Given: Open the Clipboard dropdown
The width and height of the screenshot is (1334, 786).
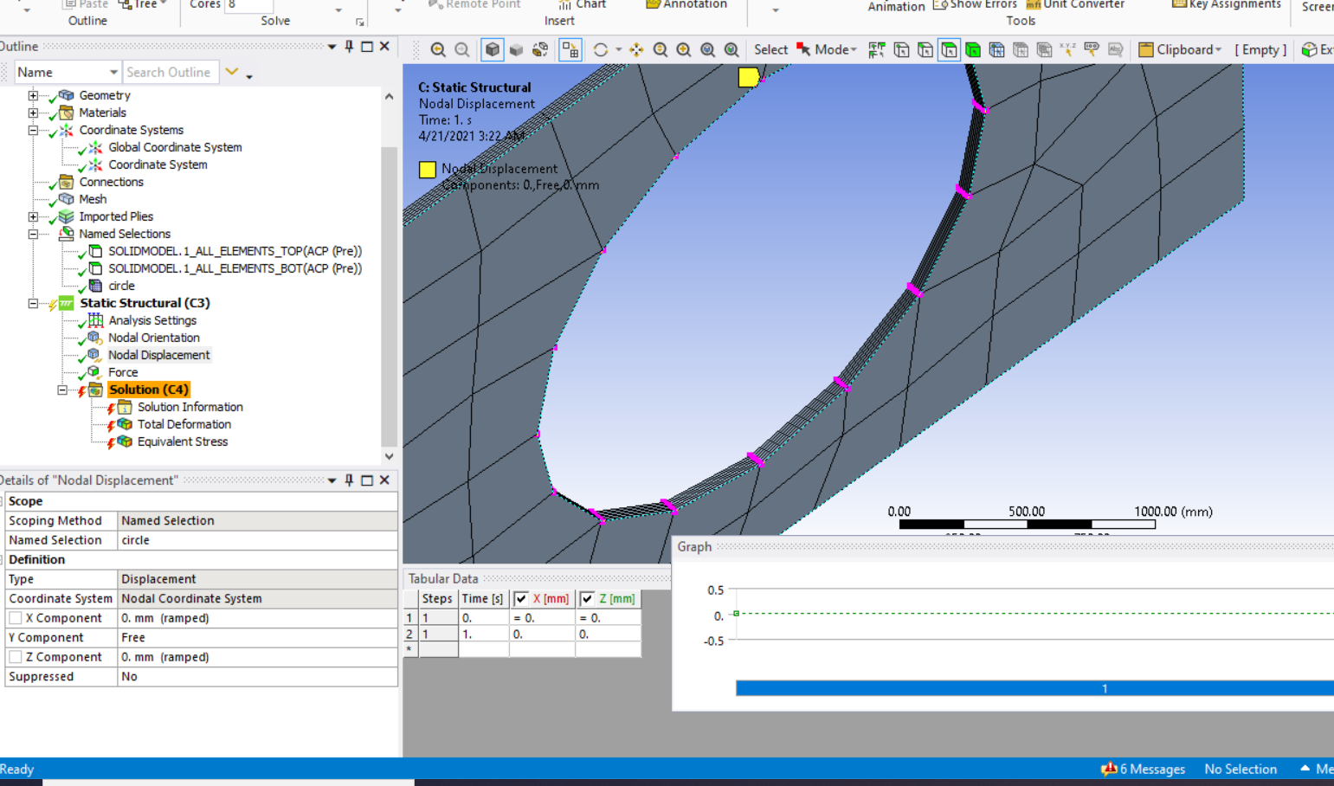Looking at the screenshot, I should pos(1181,50).
